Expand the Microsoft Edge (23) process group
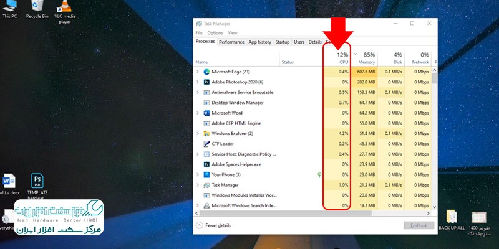Image resolution: width=499 pixels, height=249 pixels. pos(198,72)
